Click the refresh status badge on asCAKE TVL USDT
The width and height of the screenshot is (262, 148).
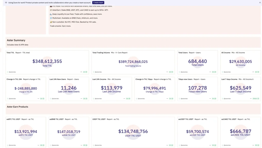(x=257, y=145)
